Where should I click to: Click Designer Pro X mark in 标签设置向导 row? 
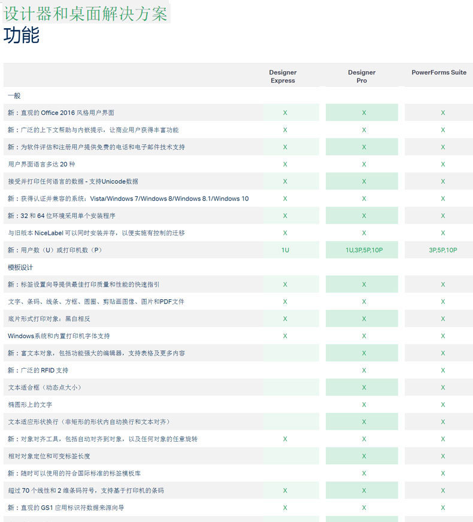click(364, 284)
